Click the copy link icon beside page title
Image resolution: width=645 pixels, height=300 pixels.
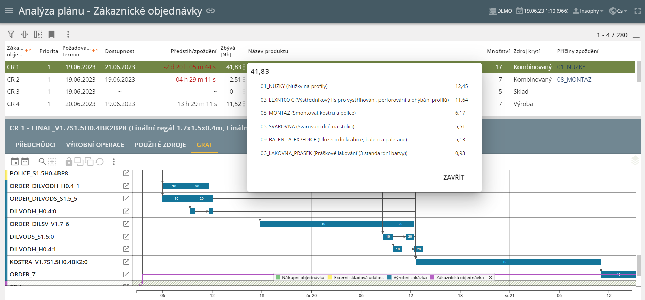pos(211,11)
